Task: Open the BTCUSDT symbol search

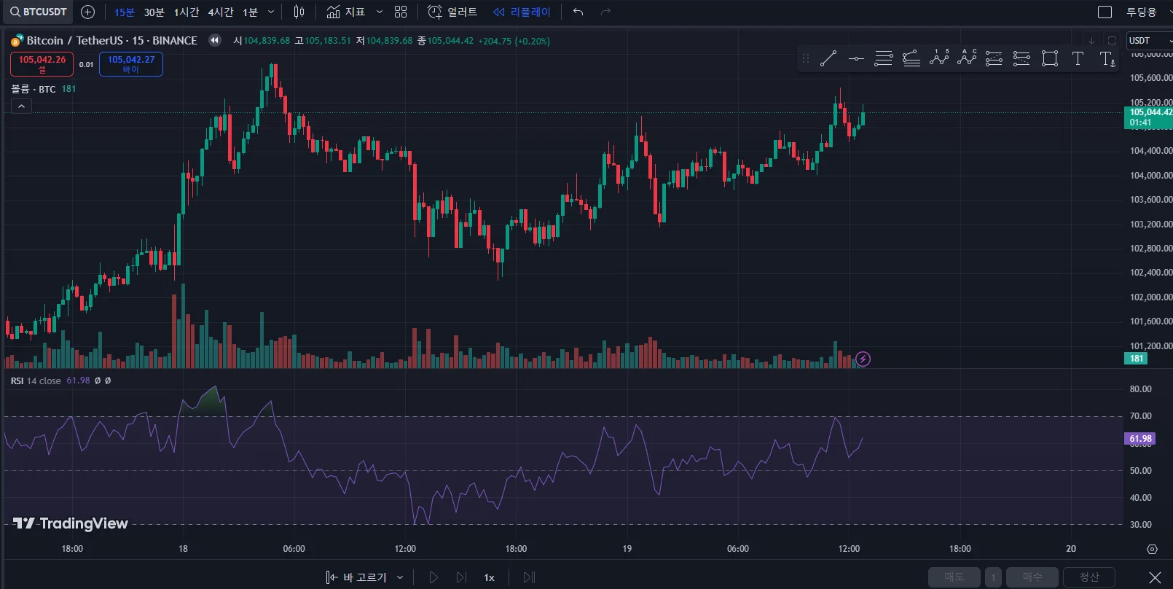Action: point(39,12)
